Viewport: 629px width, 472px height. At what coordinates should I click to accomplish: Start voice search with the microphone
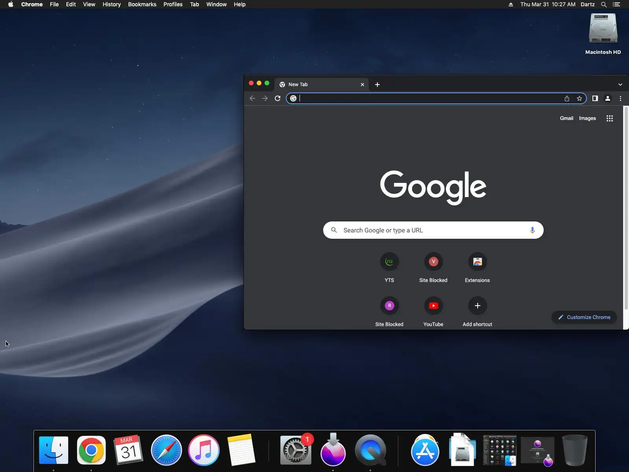tap(532, 230)
